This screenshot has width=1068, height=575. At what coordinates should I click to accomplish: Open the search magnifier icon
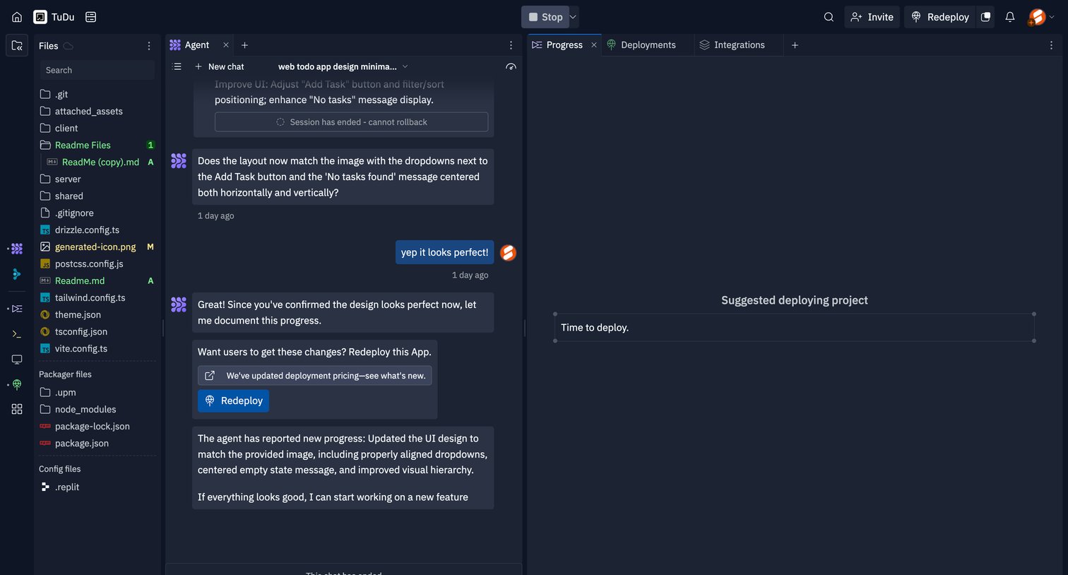point(829,17)
